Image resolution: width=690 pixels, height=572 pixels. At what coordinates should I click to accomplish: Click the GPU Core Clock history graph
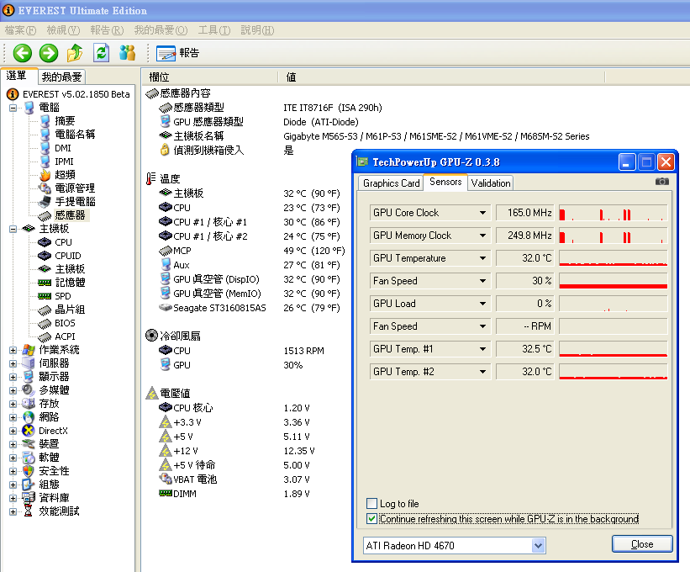pyautogui.click(x=613, y=213)
